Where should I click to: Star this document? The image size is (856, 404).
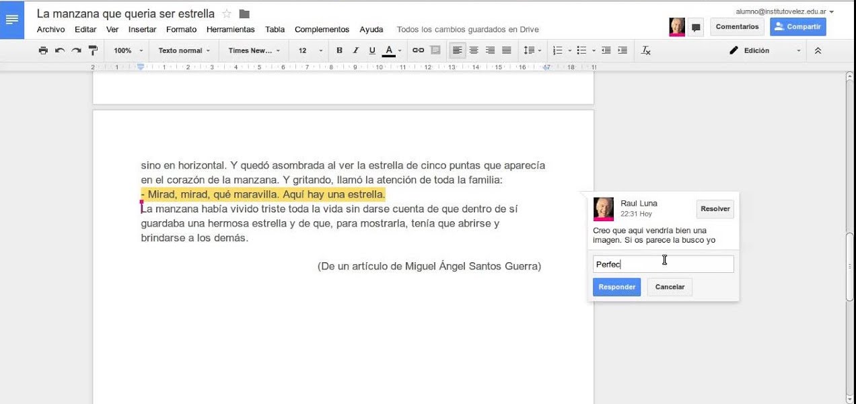(227, 14)
